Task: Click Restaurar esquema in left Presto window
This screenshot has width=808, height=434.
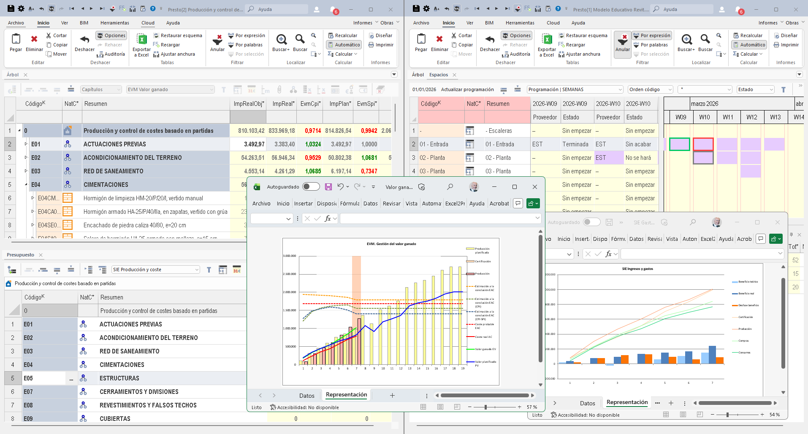Action: pyautogui.click(x=177, y=35)
